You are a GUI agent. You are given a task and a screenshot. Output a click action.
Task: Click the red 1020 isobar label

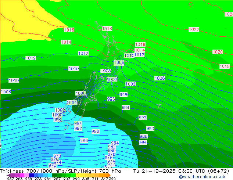point(218,52)
